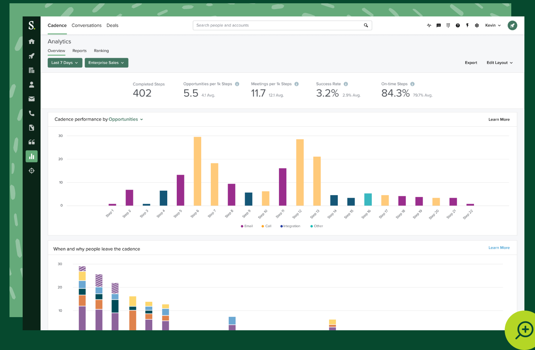Open the Calls phone icon in sidebar

click(x=32, y=113)
